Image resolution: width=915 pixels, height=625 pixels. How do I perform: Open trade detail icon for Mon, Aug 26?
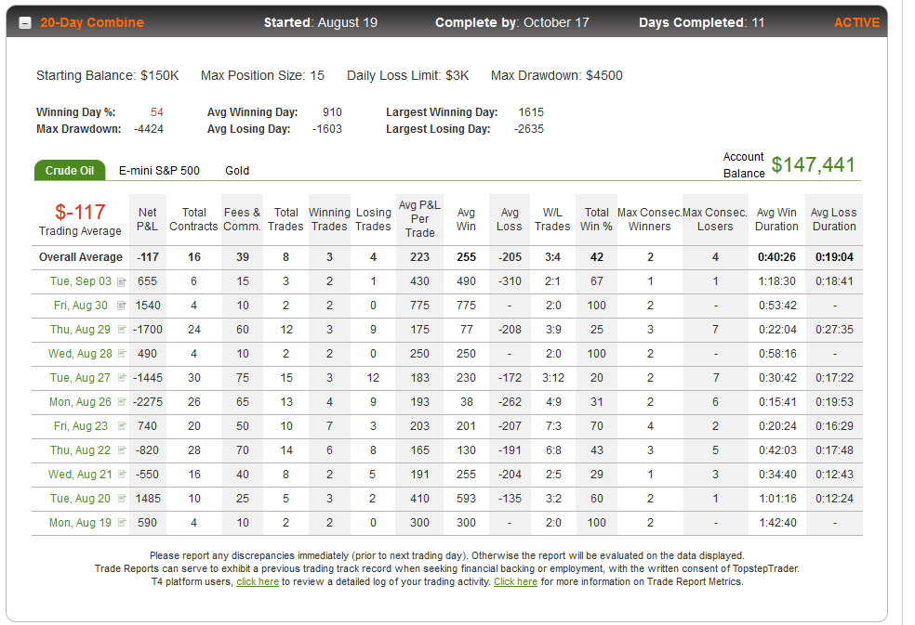click(122, 402)
